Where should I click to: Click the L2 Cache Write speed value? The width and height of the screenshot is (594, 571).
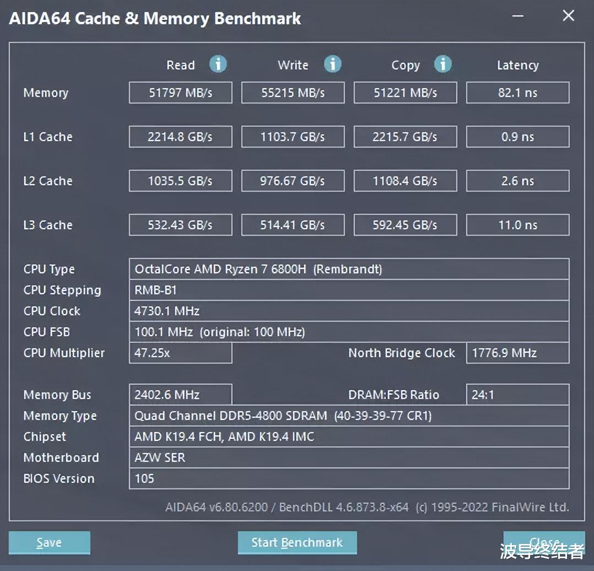click(x=293, y=181)
